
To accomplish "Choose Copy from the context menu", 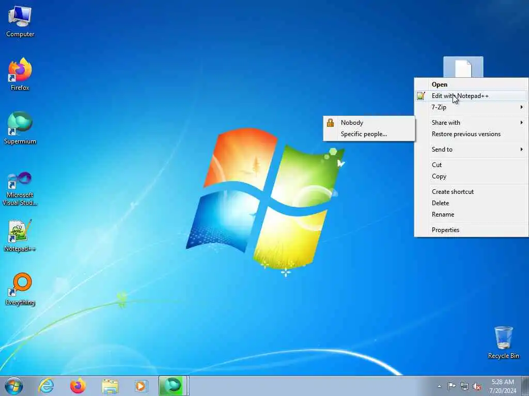I will point(471,176).
